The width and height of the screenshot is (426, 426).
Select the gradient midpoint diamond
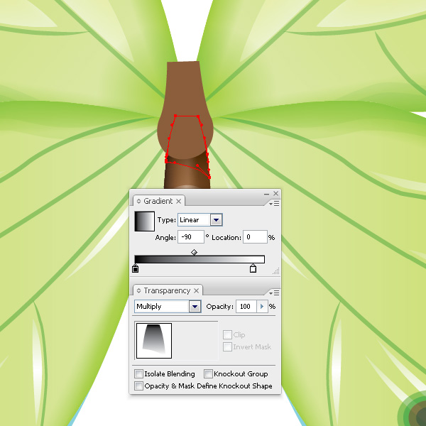194,252
